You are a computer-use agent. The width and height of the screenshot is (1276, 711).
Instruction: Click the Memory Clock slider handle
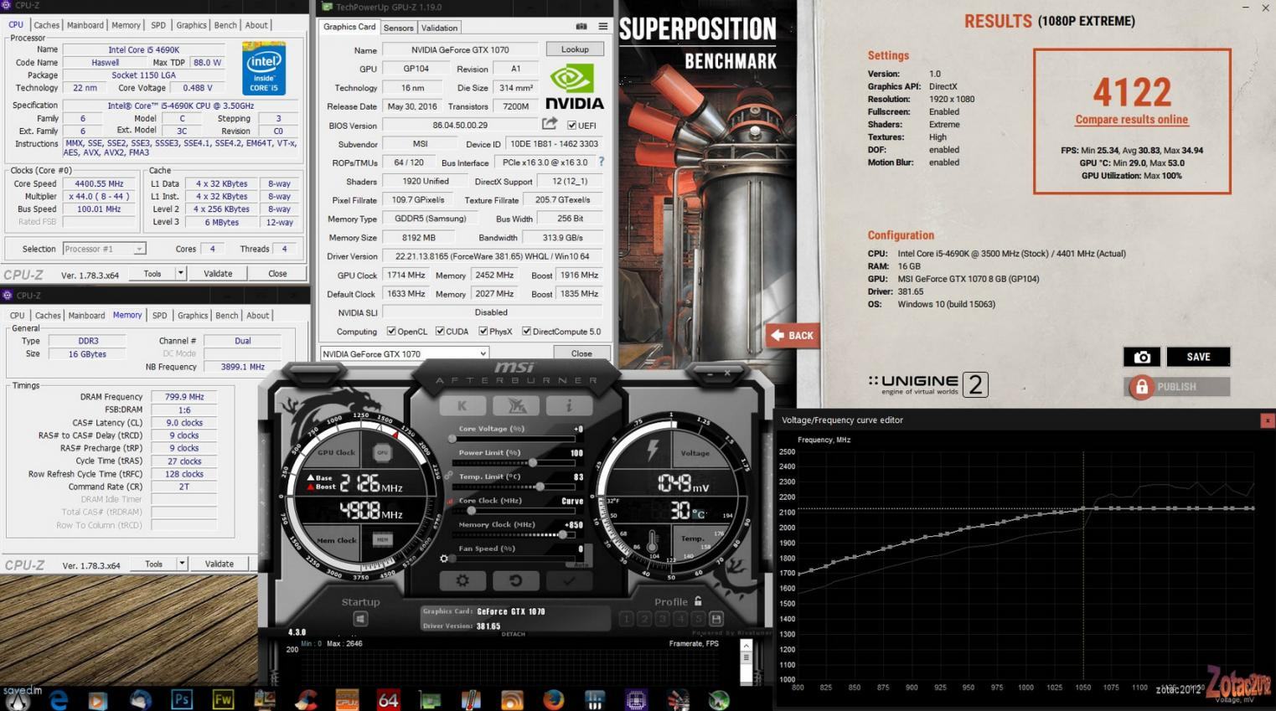point(563,534)
